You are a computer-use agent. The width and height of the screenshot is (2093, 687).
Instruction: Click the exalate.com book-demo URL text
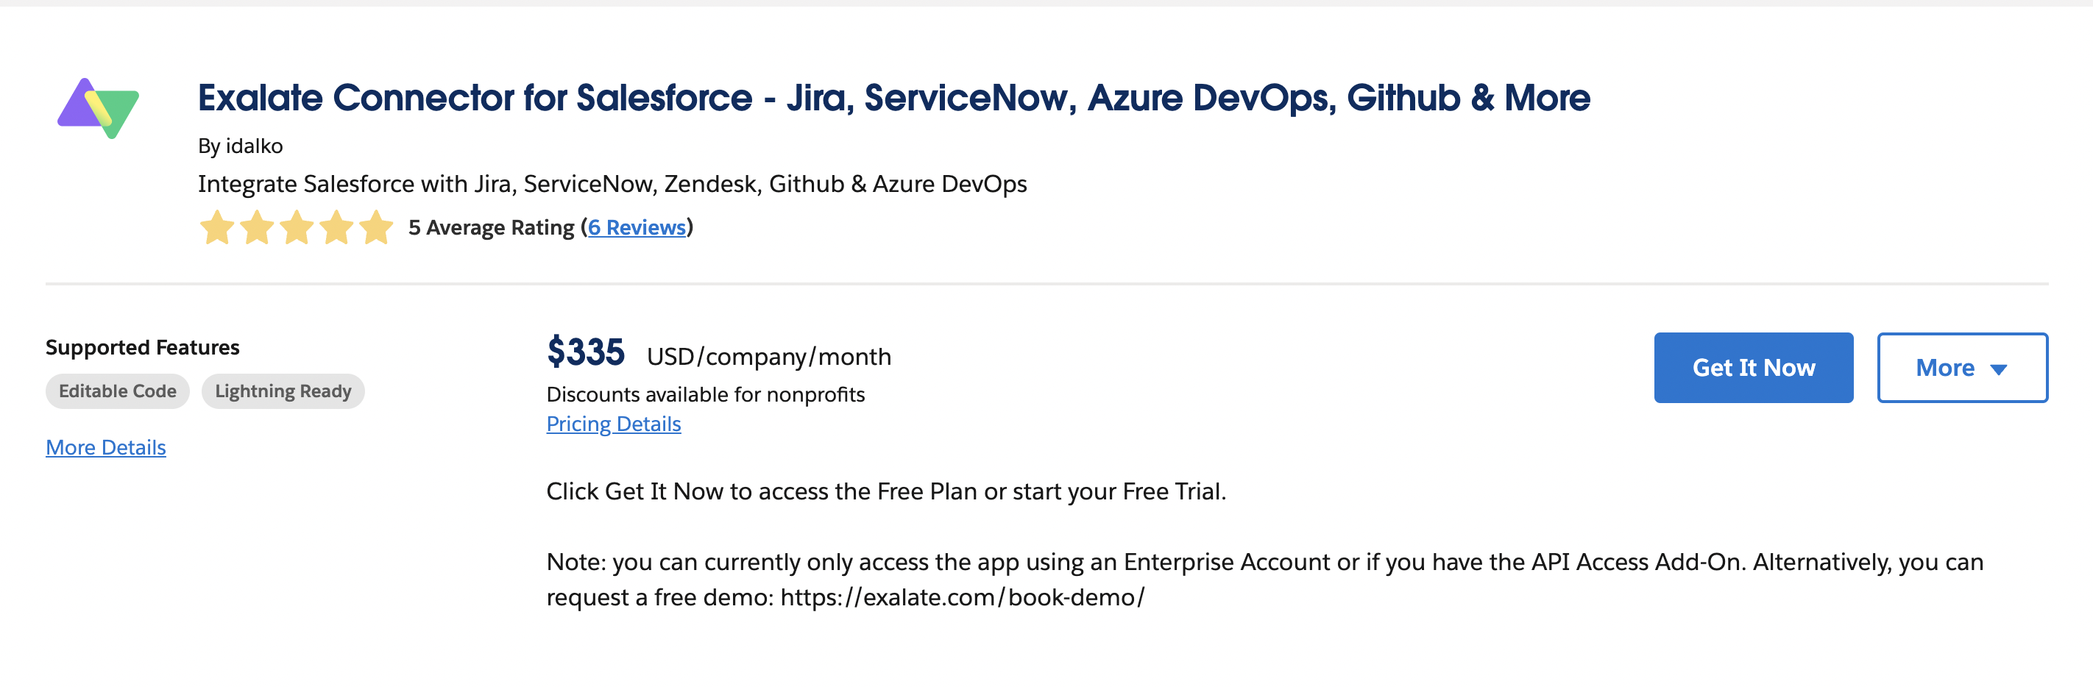(962, 598)
